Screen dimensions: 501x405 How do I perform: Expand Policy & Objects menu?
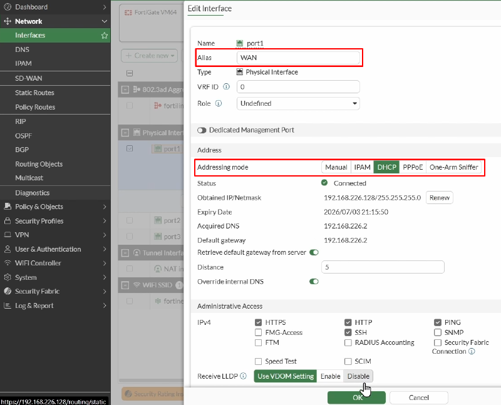click(105, 207)
